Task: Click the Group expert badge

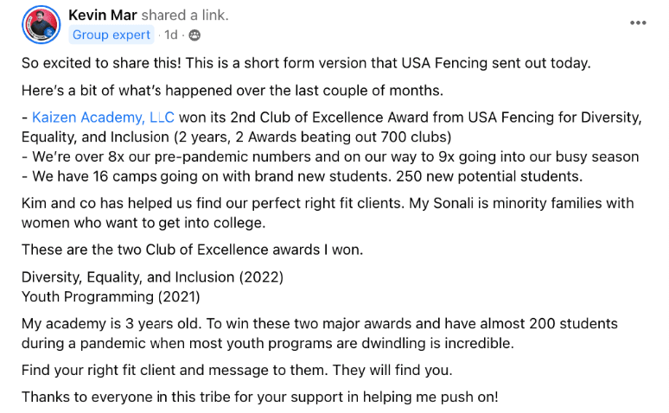Action: [x=111, y=35]
